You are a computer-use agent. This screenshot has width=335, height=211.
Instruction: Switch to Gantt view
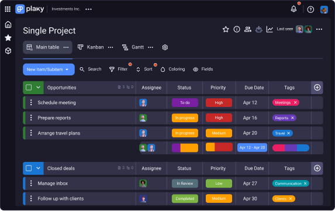[133, 47]
